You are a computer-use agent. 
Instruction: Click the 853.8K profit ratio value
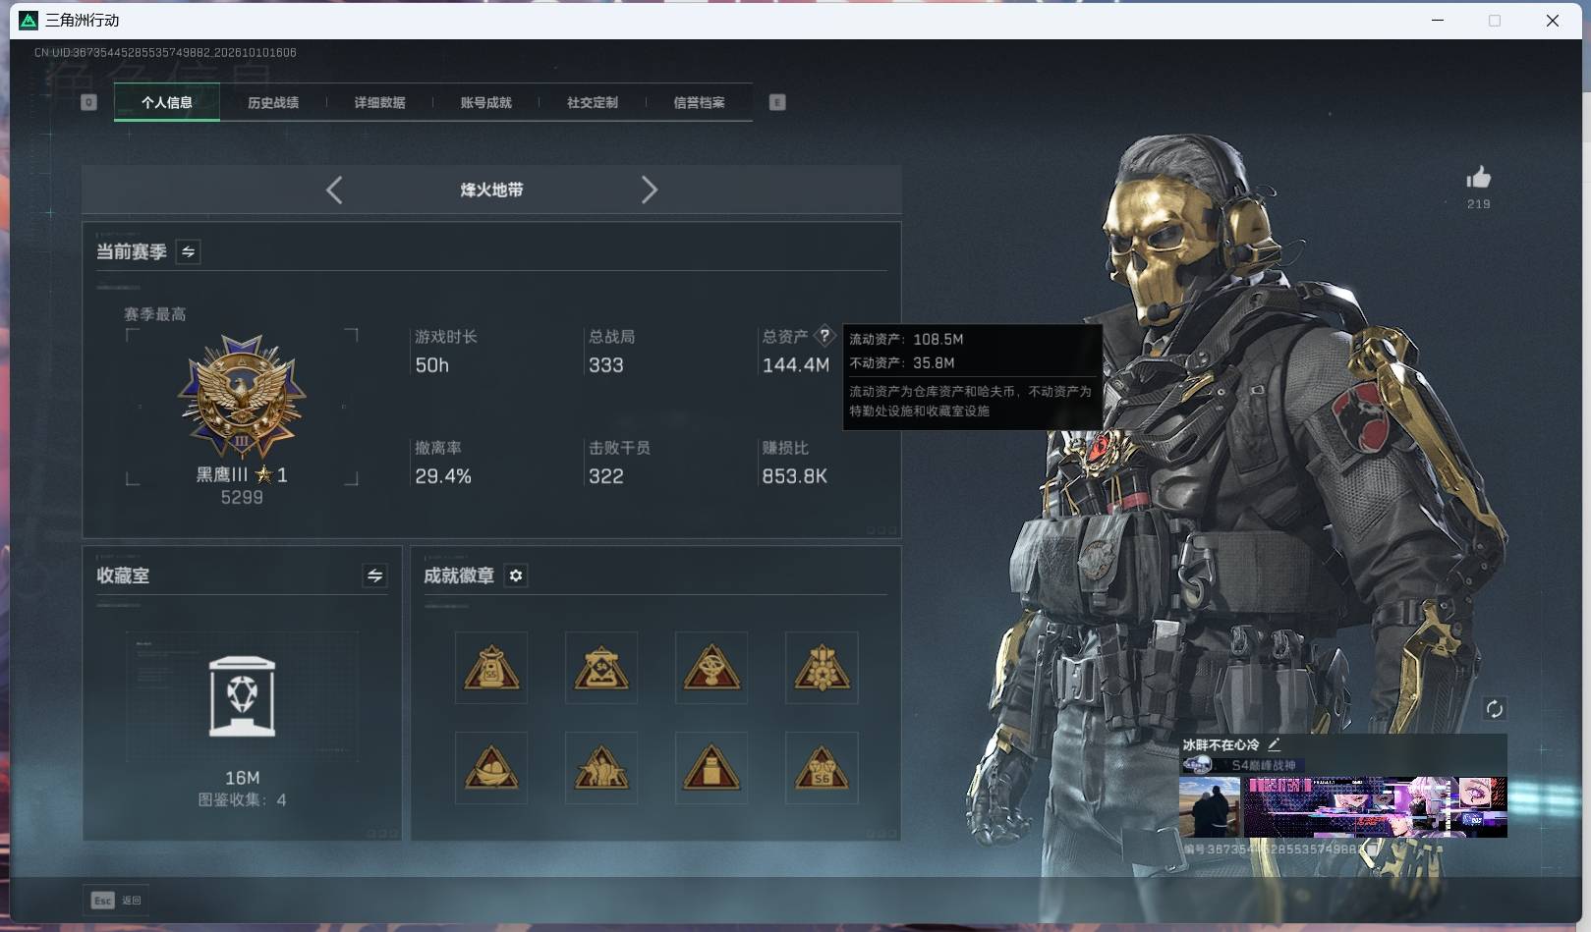pyautogui.click(x=794, y=476)
